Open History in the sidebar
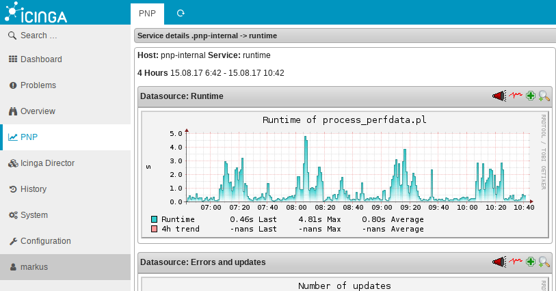Screen dimensions: 556x291 coord(65,189)
